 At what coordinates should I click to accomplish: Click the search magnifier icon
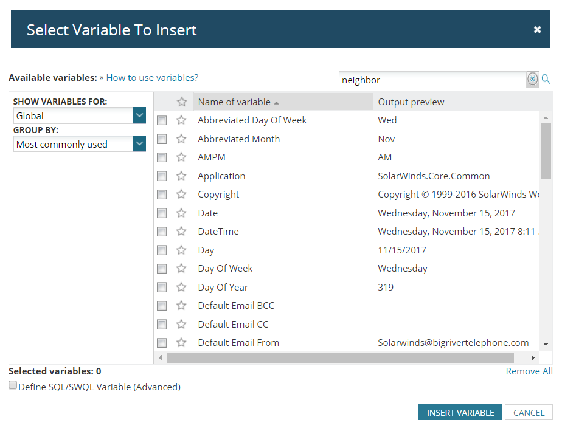pyautogui.click(x=546, y=79)
